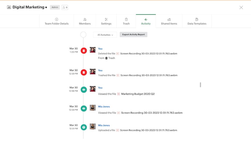Screen dimensions: 251x143
Task: Open the You link on 1:00 PM entry
Action: (x=100, y=49)
